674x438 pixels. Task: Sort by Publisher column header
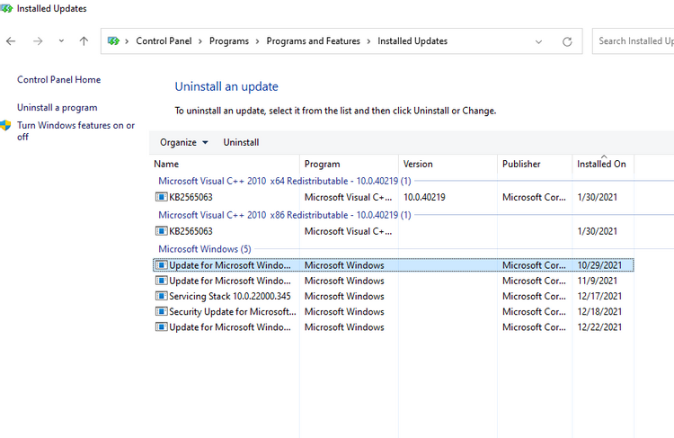pos(535,164)
